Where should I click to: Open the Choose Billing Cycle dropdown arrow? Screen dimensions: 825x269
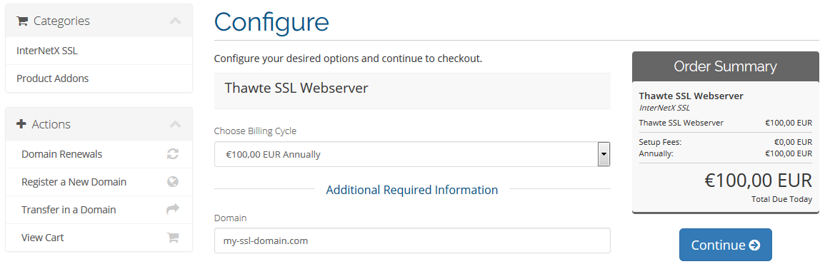pyautogui.click(x=604, y=154)
